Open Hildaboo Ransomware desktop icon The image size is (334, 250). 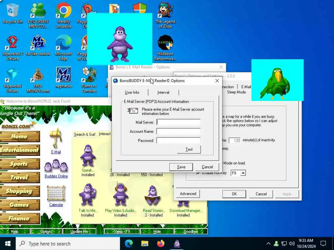coord(165,48)
